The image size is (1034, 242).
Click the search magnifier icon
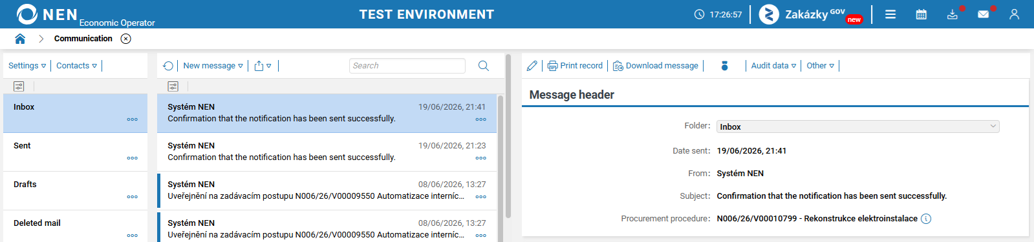point(483,66)
